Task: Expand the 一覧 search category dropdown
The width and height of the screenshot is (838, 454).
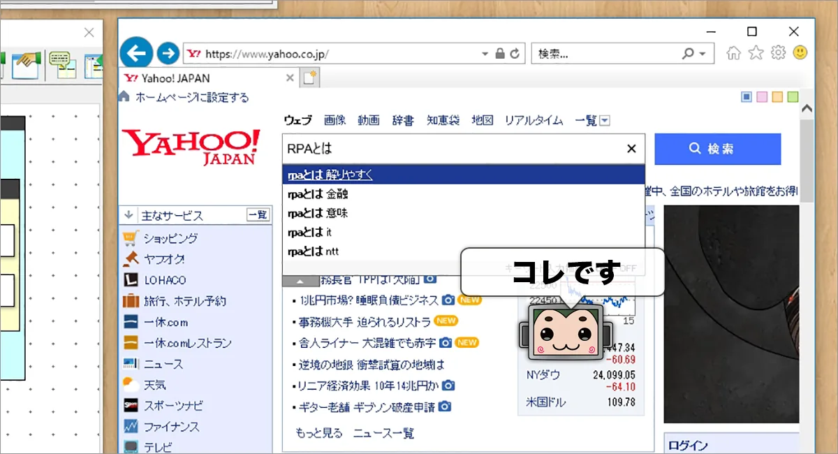Action: point(605,121)
